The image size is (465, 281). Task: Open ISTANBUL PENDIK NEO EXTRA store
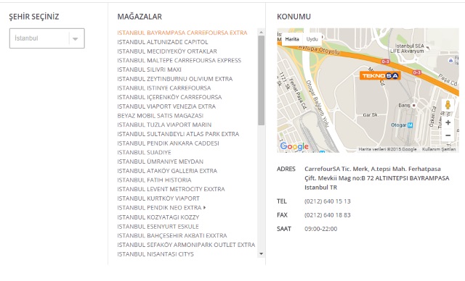point(159,208)
